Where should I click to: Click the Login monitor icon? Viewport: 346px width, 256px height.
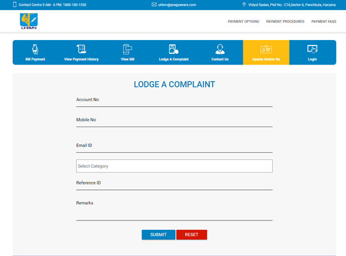pos(312,49)
